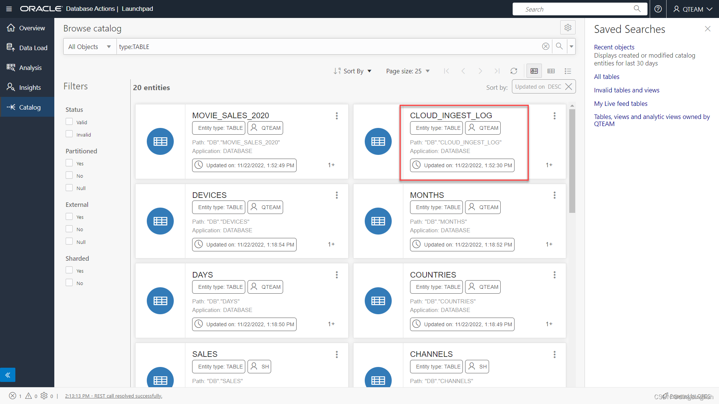Open options menu on MOVIE_SALES_2020 card
The image size is (719, 404).
click(x=337, y=116)
